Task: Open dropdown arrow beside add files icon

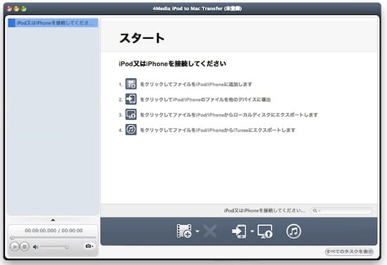Action: coord(198,231)
